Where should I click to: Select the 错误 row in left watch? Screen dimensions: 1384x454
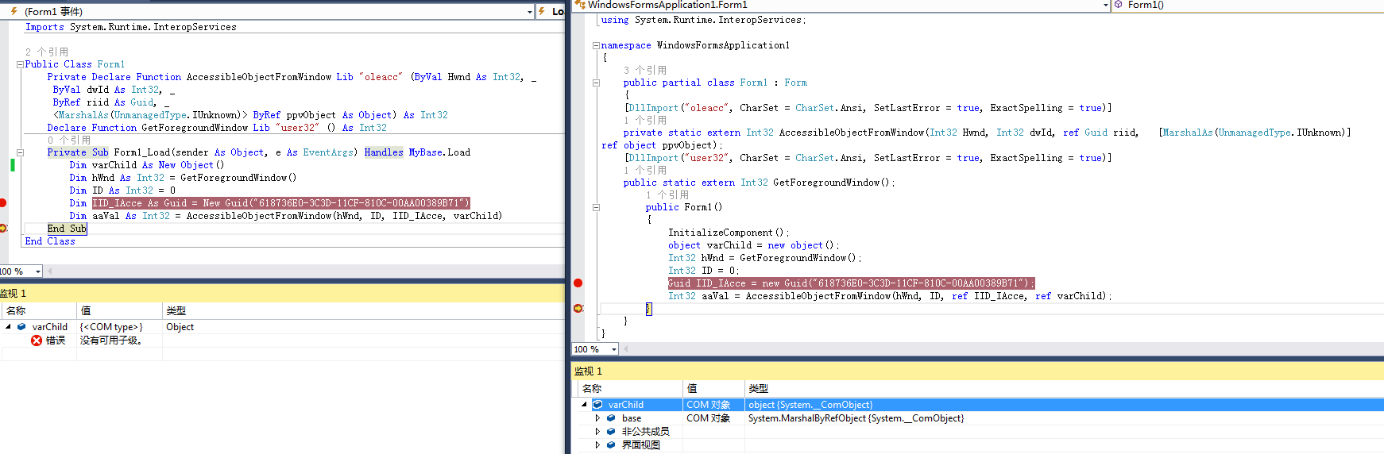click(282, 340)
